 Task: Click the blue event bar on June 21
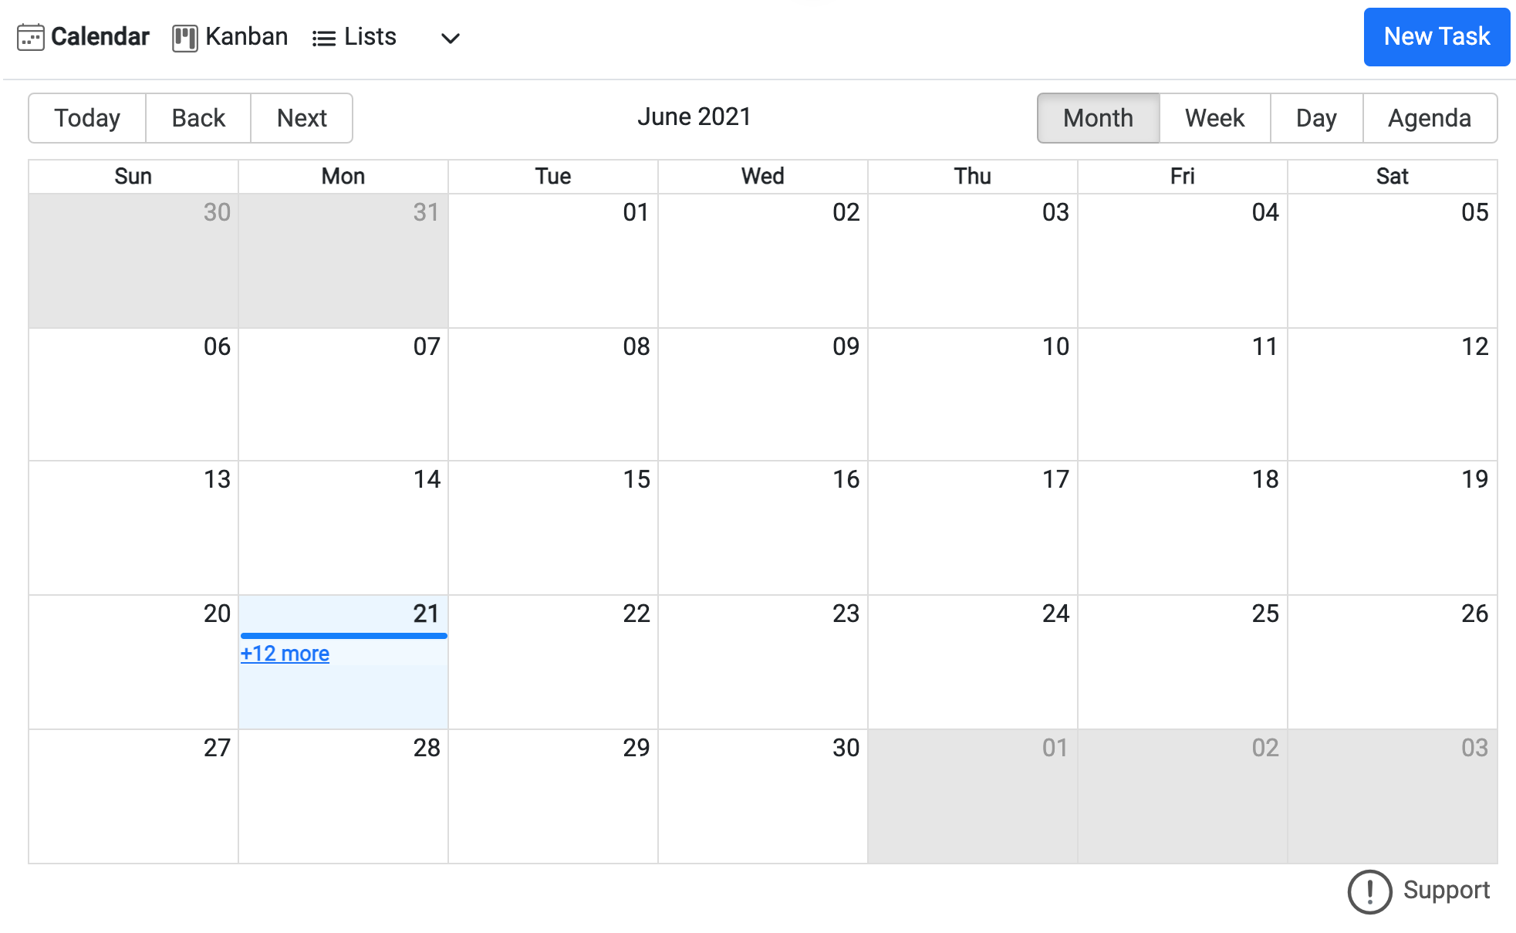pyautogui.click(x=343, y=636)
